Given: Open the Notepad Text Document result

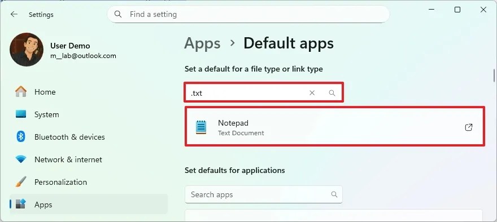Looking at the screenshot, I should (335, 127).
